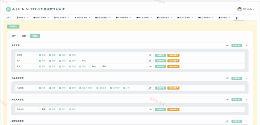Open 论坛管理 menu
The image size is (260, 125).
point(224,17)
